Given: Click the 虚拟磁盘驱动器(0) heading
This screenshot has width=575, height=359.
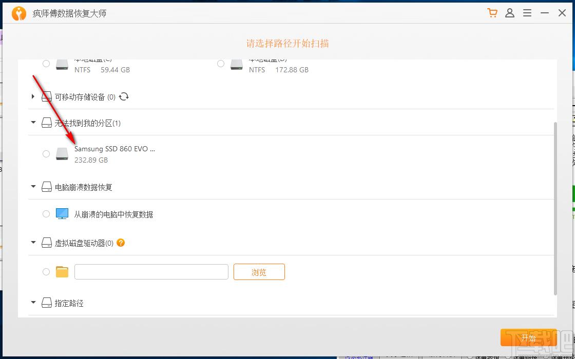Looking at the screenshot, I should [84, 243].
